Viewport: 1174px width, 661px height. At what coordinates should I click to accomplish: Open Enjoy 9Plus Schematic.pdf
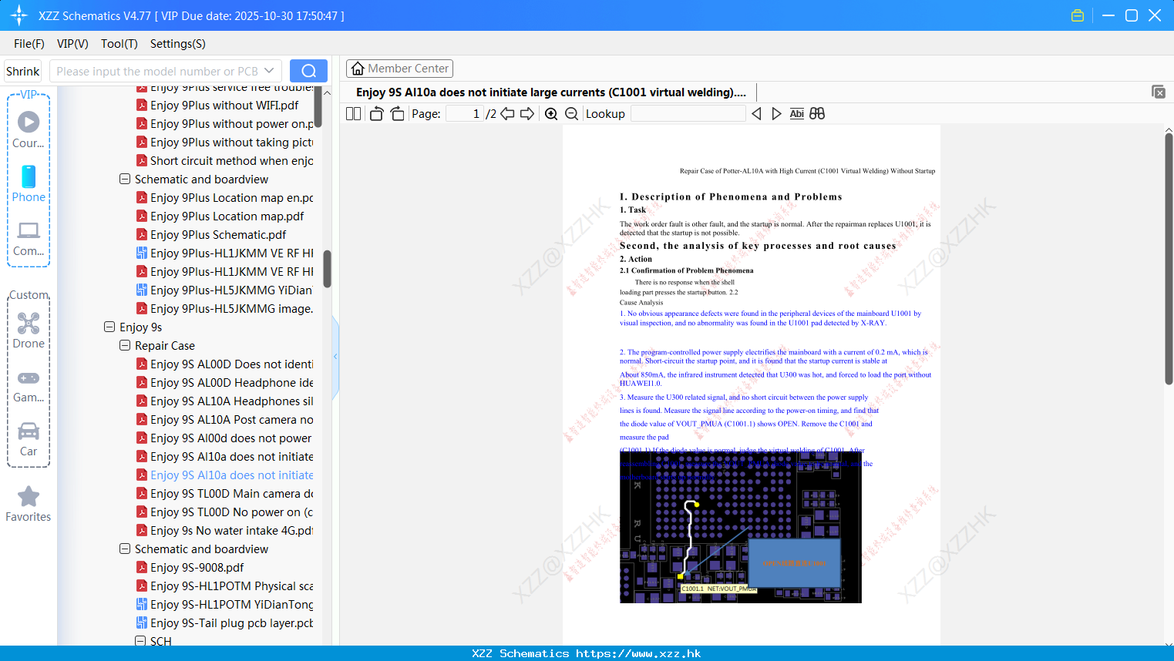218,235
